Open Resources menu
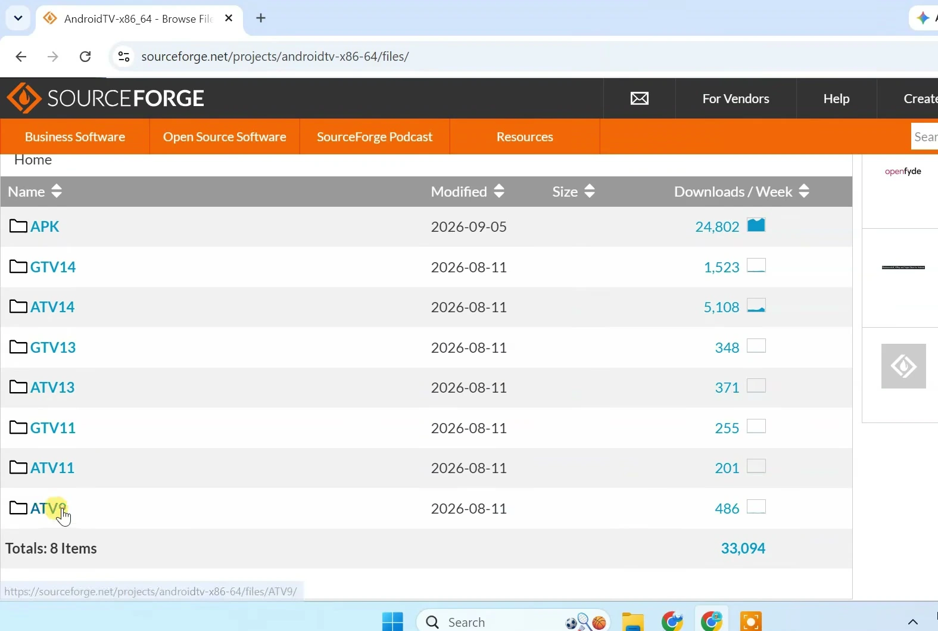Screen dimensions: 938x631 click(525, 136)
